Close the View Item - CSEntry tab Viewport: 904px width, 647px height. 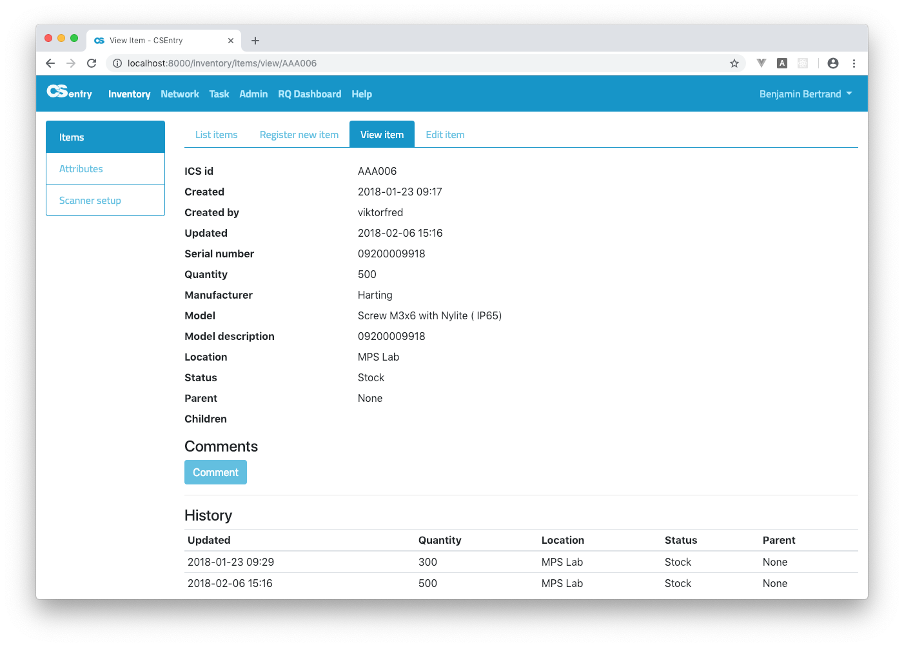tap(230, 41)
